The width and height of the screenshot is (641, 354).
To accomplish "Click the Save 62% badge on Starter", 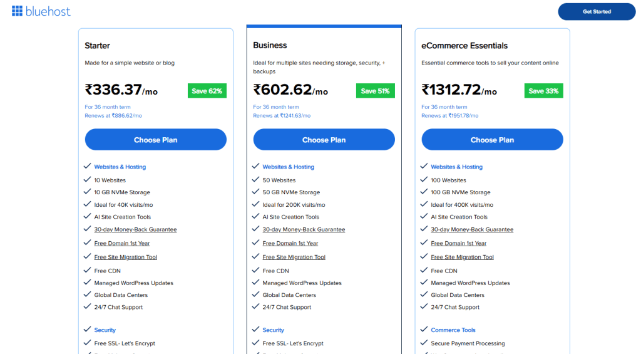I will (x=207, y=91).
